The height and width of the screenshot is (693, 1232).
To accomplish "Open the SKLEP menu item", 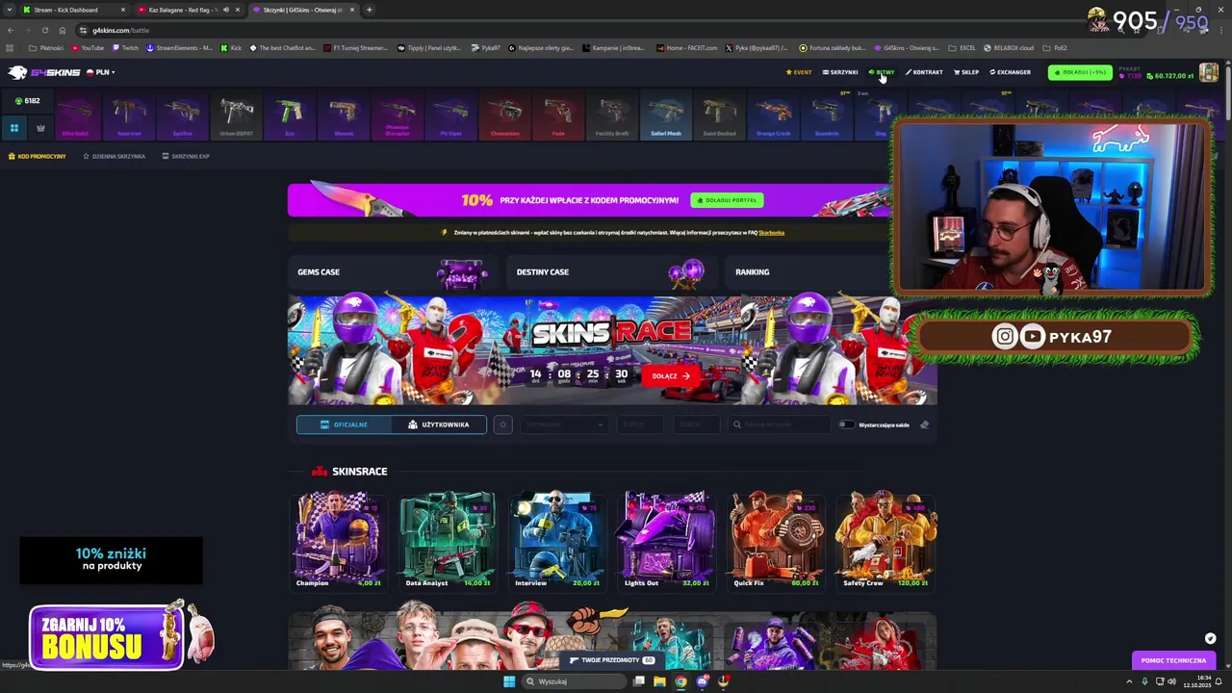I will (x=966, y=72).
